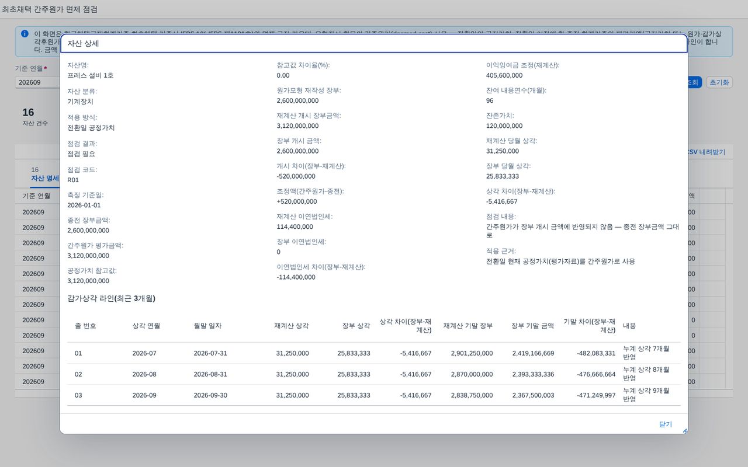Click the dialog resize handle beside 닫기
The width and height of the screenshot is (748, 467).
tap(684, 430)
